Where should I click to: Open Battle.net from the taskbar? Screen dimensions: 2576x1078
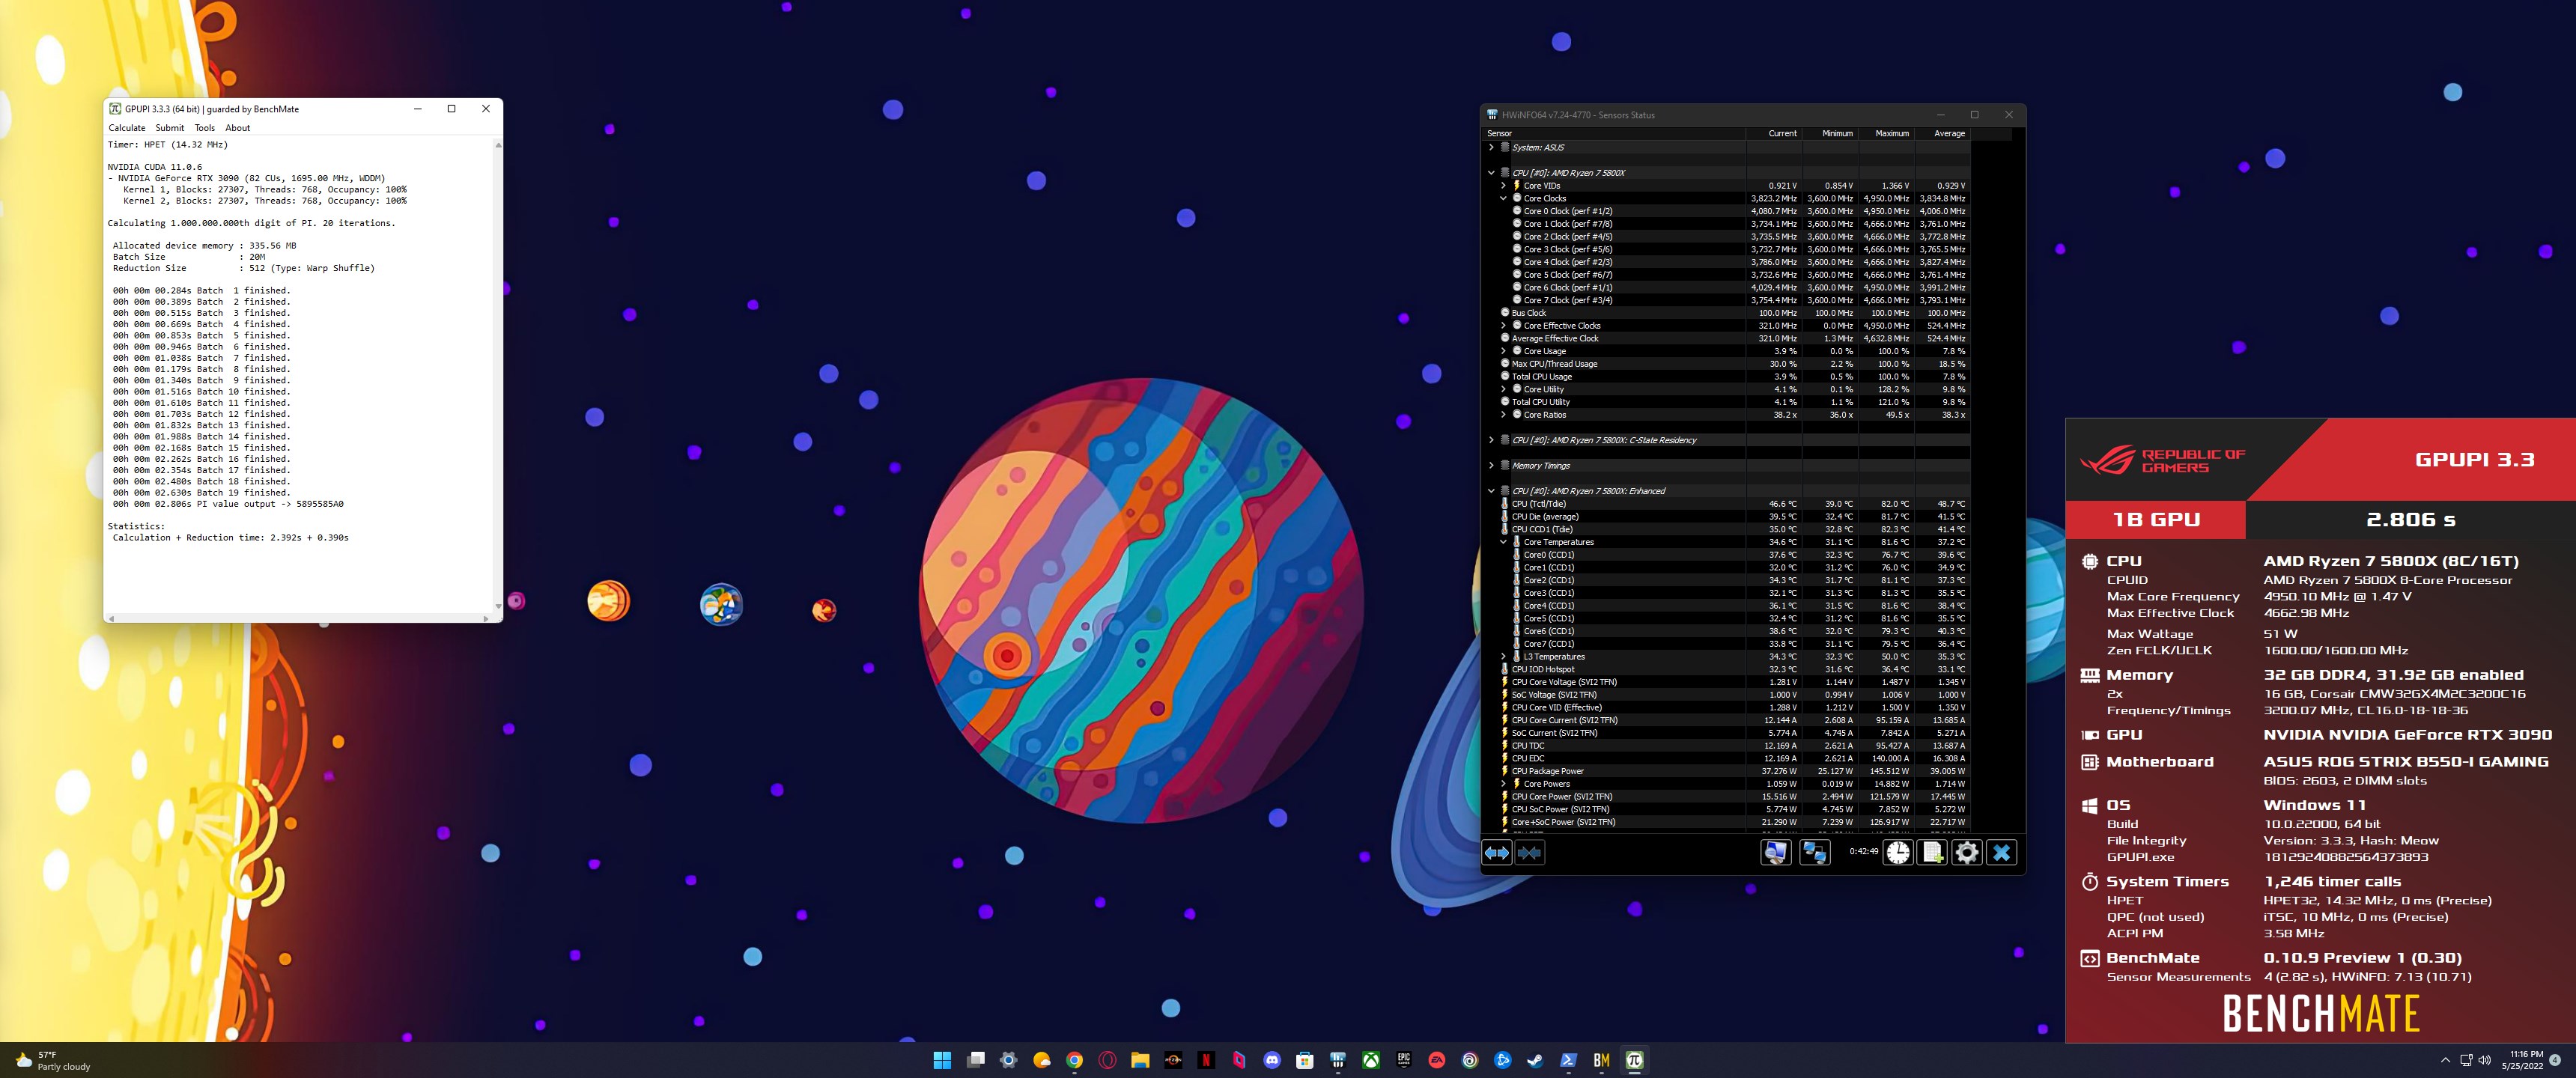[1503, 1060]
